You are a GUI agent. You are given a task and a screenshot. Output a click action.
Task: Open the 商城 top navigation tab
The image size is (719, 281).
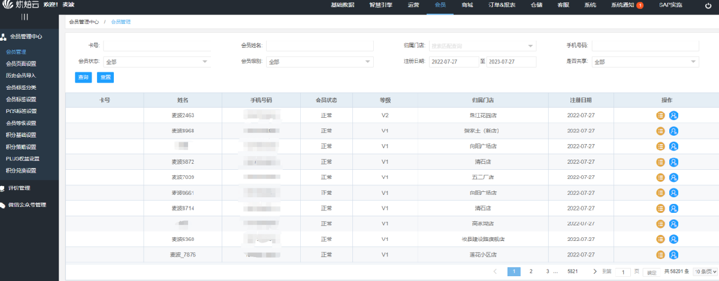pos(467,5)
